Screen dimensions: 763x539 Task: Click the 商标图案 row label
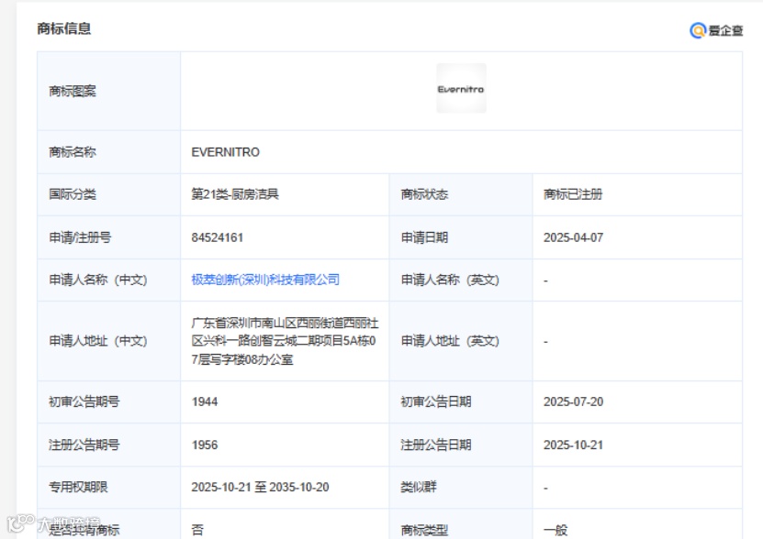click(x=72, y=91)
